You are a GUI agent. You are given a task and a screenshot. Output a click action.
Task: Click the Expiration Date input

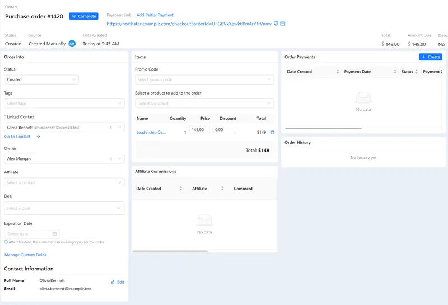tap(32, 234)
